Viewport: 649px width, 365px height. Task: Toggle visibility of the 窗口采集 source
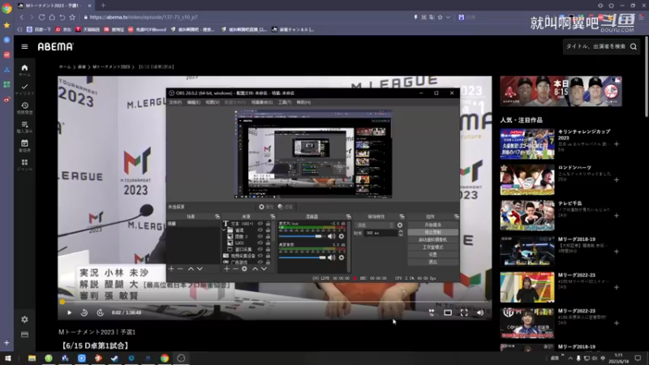click(x=260, y=249)
